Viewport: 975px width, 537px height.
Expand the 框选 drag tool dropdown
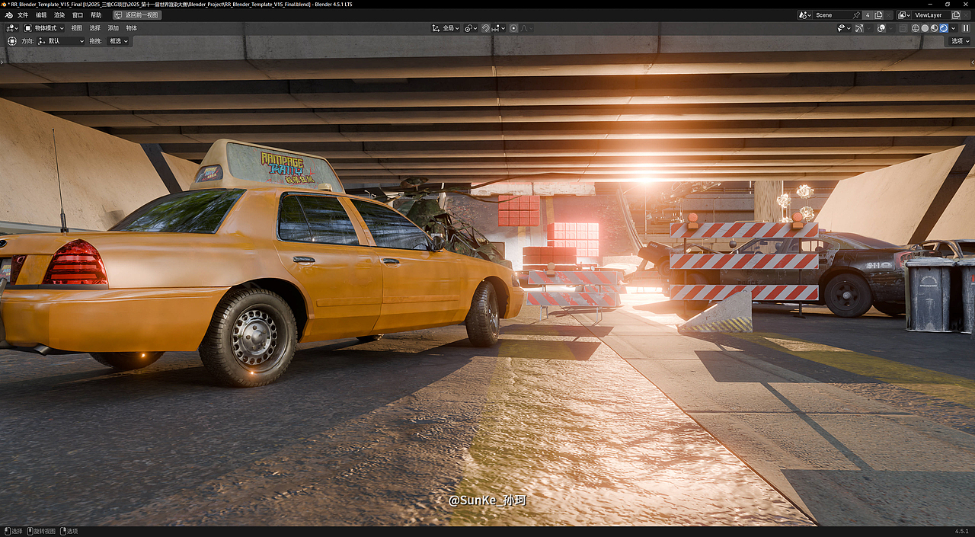[126, 40]
